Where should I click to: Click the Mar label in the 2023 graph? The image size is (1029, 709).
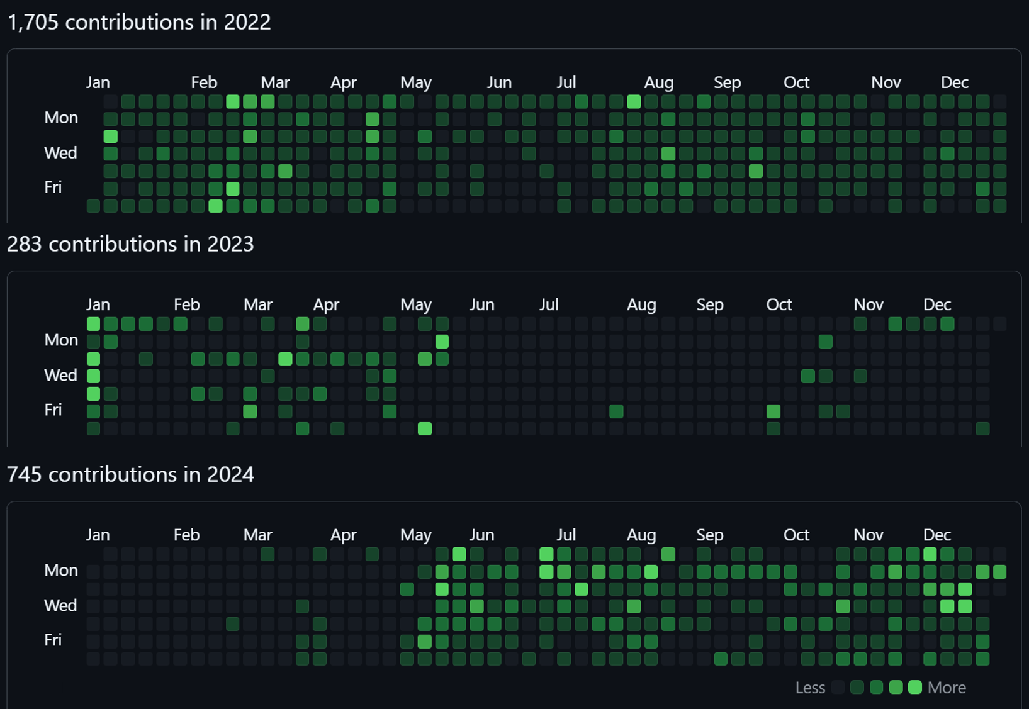click(258, 304)
